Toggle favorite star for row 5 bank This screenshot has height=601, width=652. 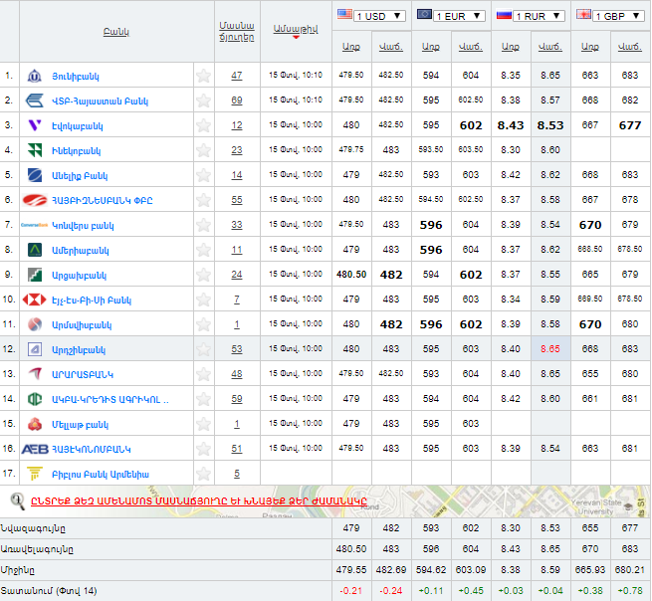[203, 175]
